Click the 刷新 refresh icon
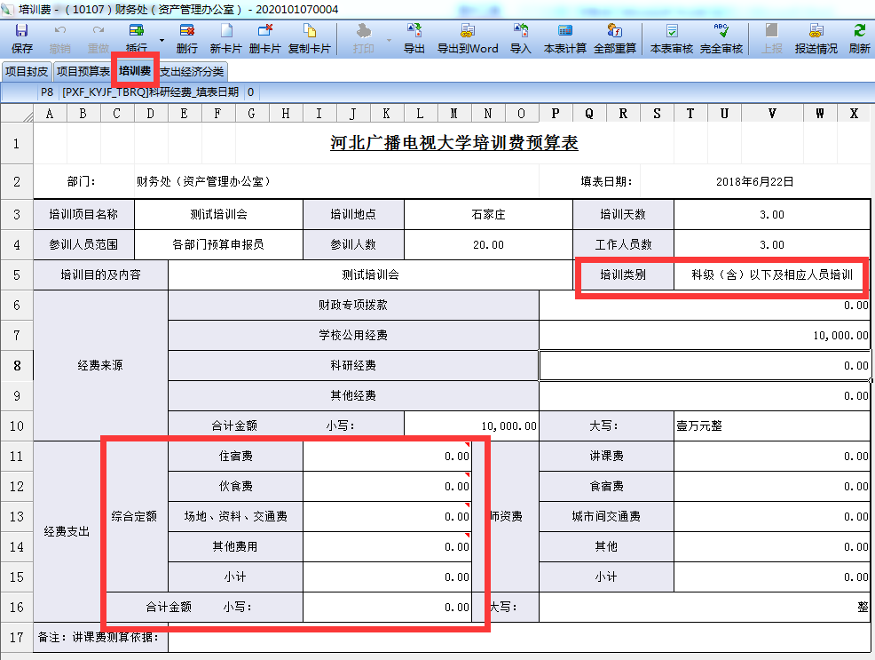This screenshot has height=660, width=875. pyautogui.click(x=859, y=38)
